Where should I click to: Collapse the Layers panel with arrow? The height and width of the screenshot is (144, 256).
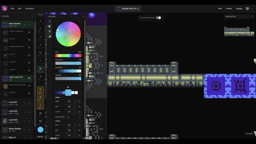[32, 16]
